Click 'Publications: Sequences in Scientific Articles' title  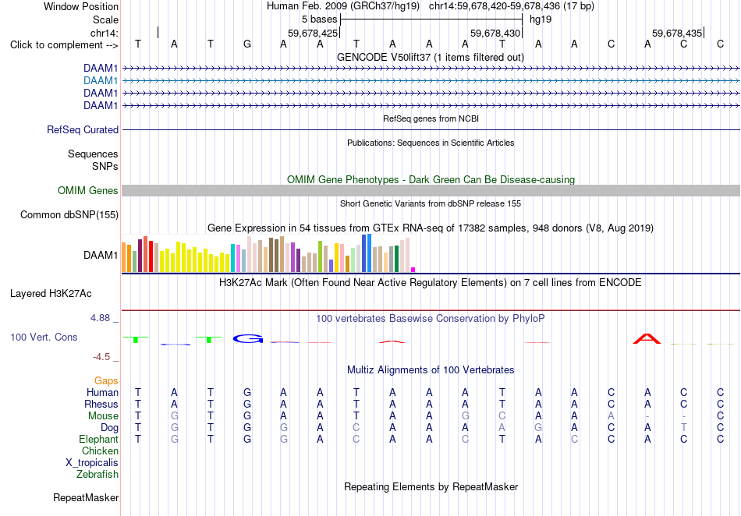click(x=431, y=143)
